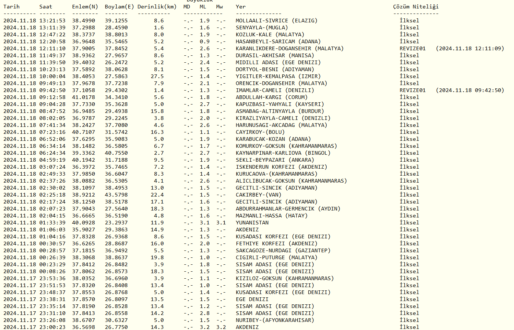This screenshot has height=330, width=514.
Task: Click location KAPUZBASI-YAHYALI (KAYSERI)
Action: click(280, 104)
